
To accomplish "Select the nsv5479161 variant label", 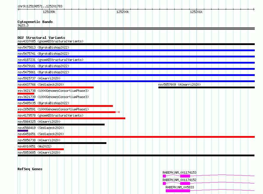I will tap(43, 66).
